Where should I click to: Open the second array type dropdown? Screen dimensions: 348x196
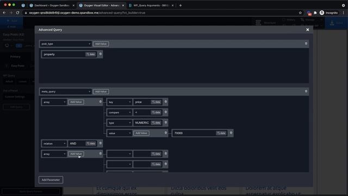point(54,154)
